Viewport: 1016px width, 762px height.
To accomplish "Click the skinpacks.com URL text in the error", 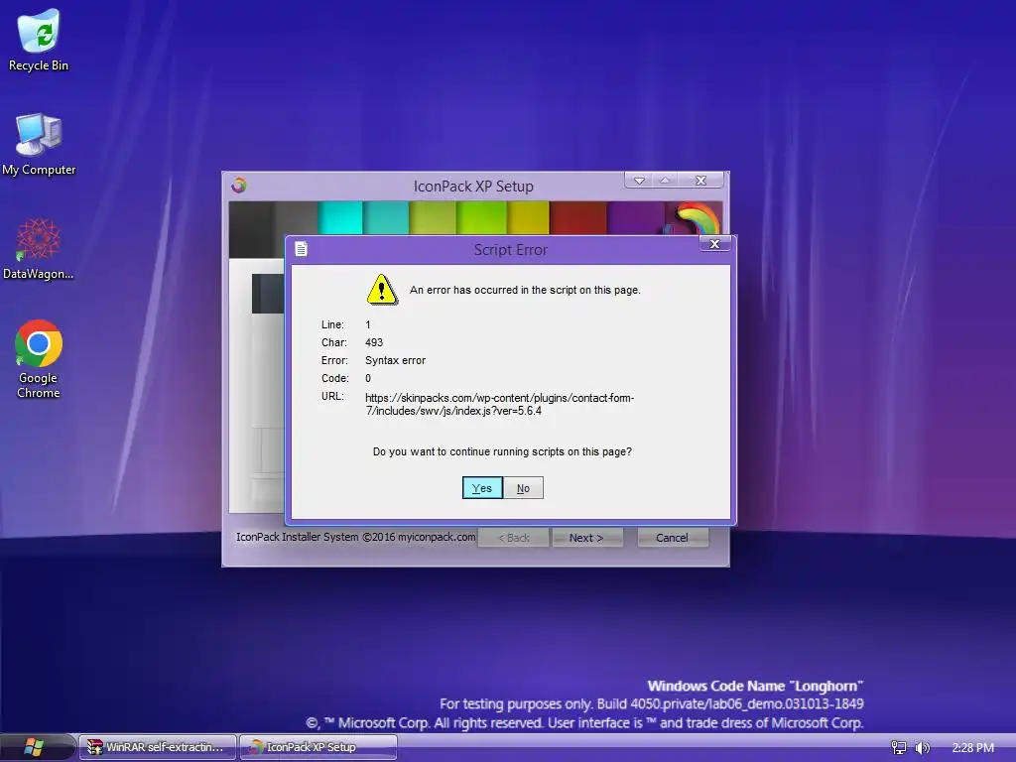I will click(500, 405).
